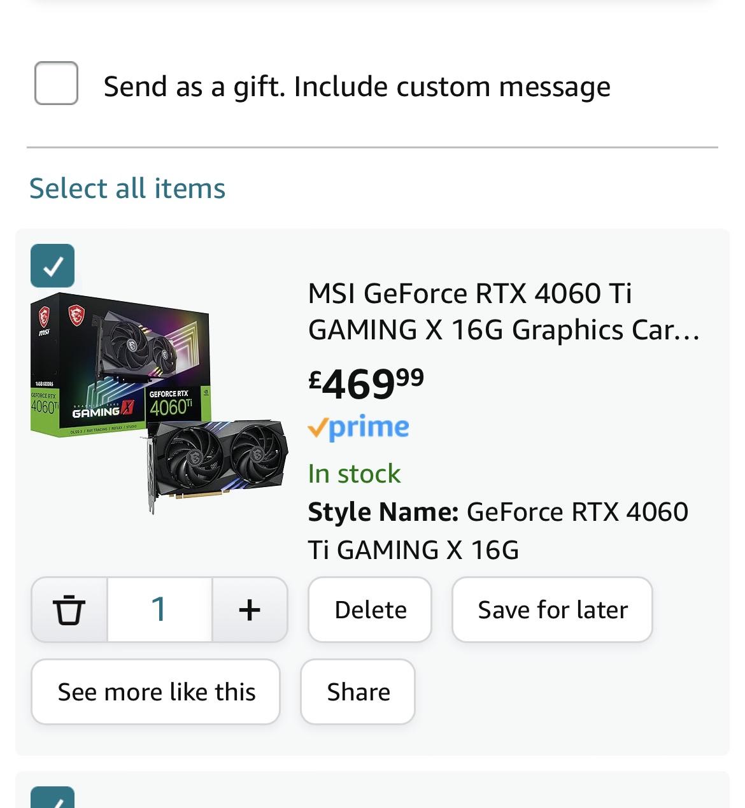Image resolution: width=745 pixels, height=808 pixels.
Task: Share the MSI graphics card item
Action: pos(358,691)
